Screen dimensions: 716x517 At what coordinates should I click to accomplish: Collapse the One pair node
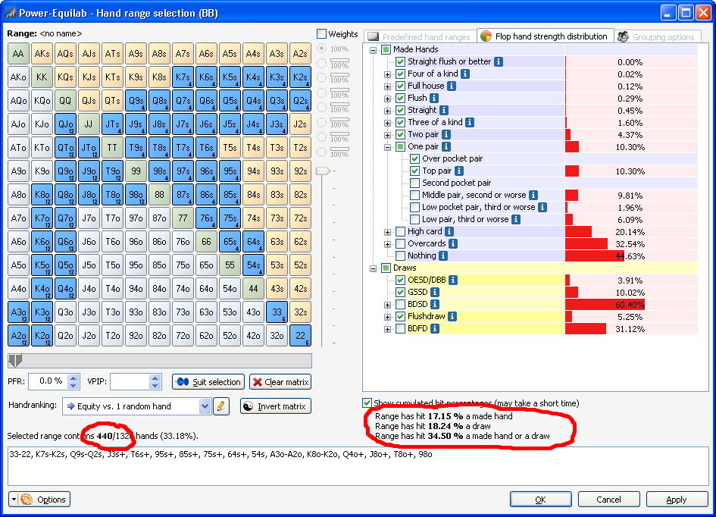tap(387, 147)
